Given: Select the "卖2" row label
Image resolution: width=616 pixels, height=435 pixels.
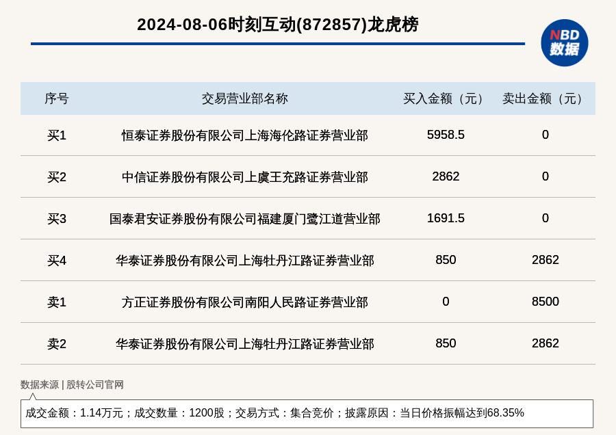Looking at the screenshot, I should [x=57, y=344].
